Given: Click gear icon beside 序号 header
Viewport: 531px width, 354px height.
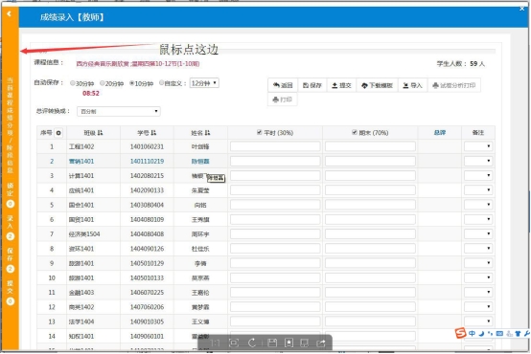Looking at the screenshot, I should tap(58, 133).
